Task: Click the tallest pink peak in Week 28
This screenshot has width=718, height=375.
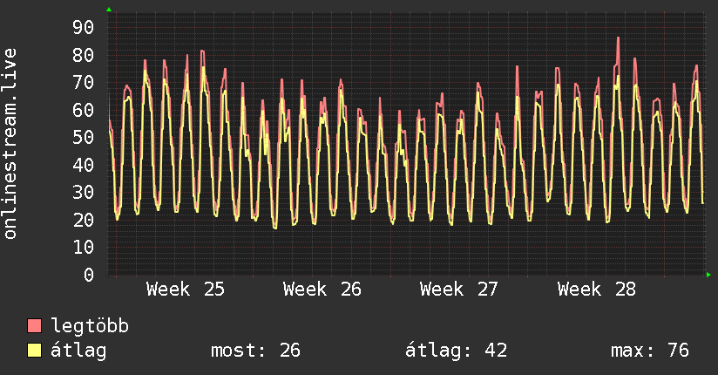Action: click(x=618, y=38)
